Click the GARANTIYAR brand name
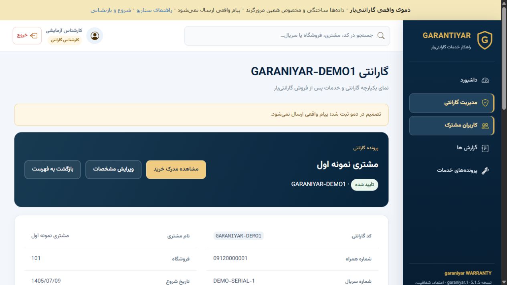The height and width of the screenshot is (285, 507). (x=446, y=36)
